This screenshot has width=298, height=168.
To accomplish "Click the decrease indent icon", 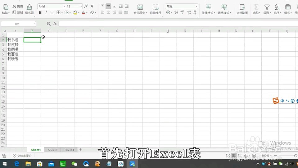I will click(121, 6).
